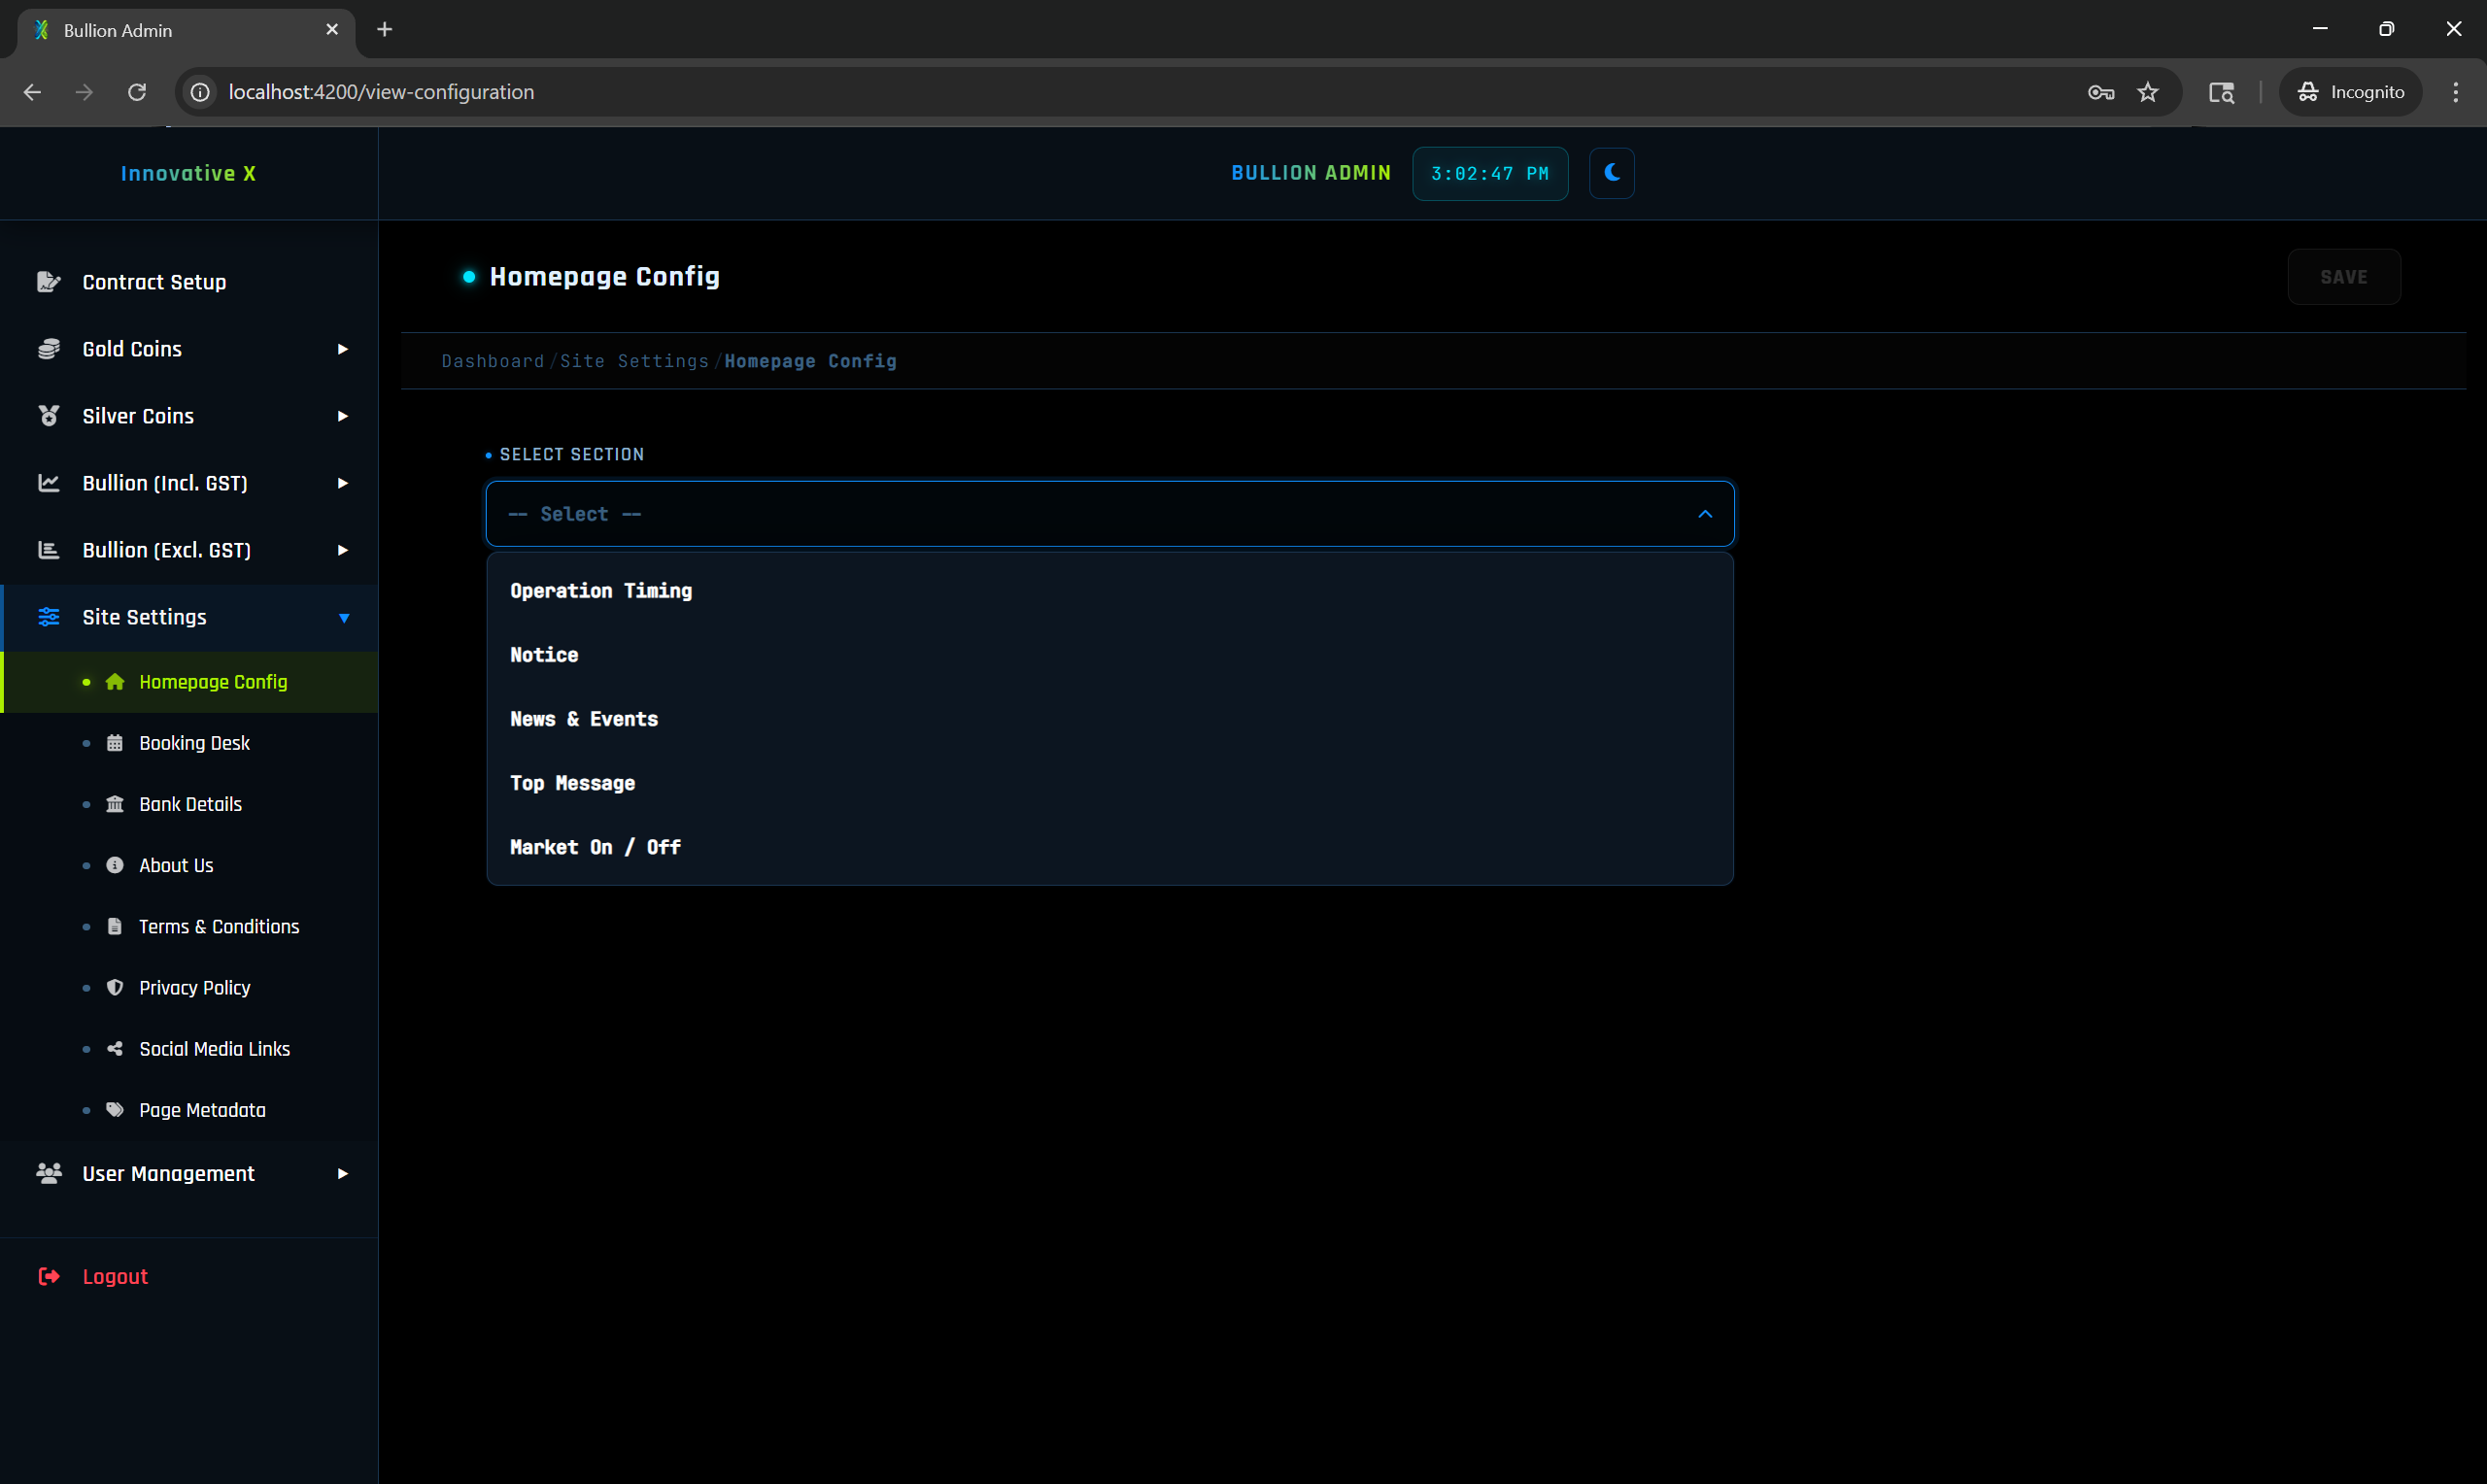2487x1484 pixels.
Task: Go to Dashboard via breadcrumb
Action: coord(492,361)
